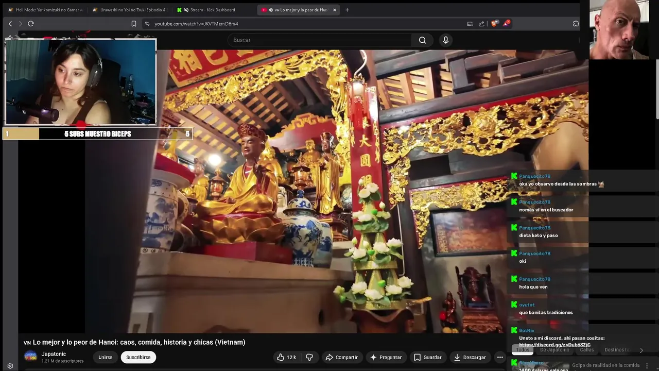Click the magnifying glass search button

click(x=423, y=40)
